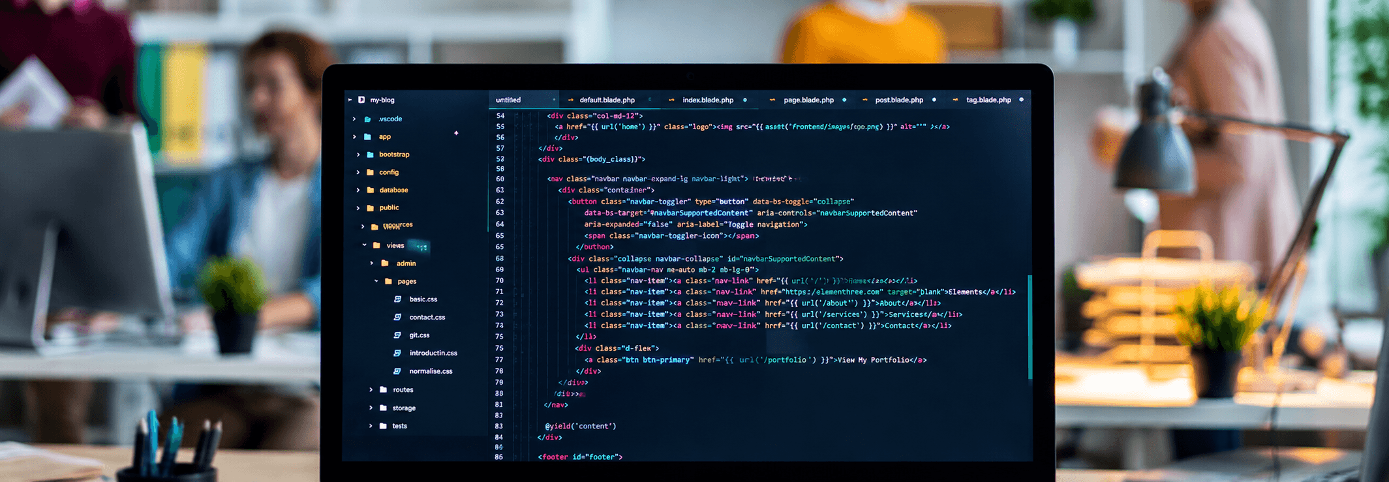Open the post.blade.php tab

click(x=899, y=100)
